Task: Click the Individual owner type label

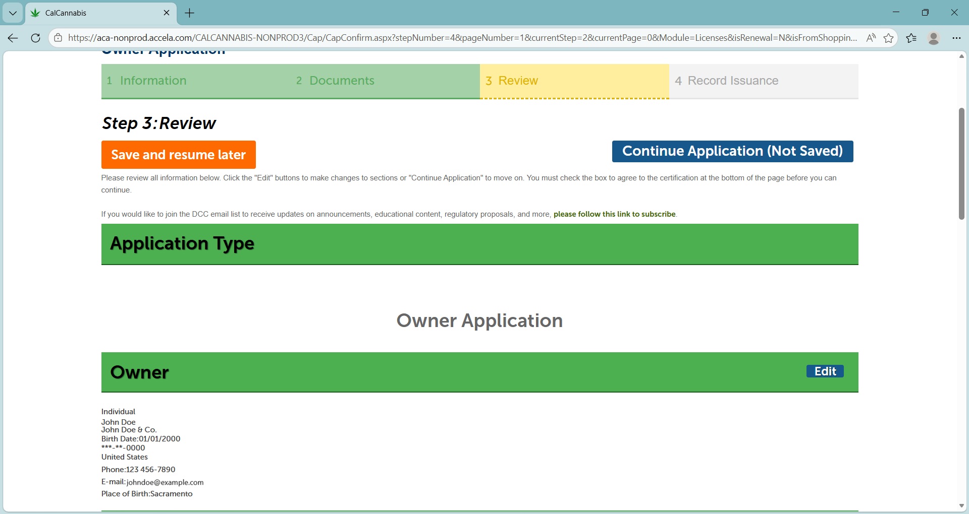Action: (118, 412)
